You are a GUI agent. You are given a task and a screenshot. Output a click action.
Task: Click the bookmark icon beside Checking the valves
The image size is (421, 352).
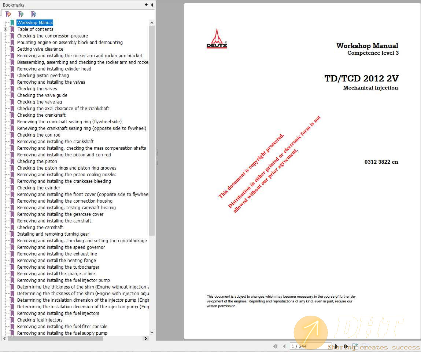[12, 89]
